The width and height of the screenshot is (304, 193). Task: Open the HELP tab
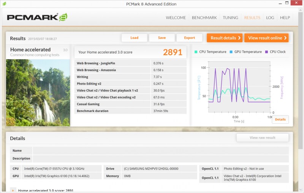point(285,18)
